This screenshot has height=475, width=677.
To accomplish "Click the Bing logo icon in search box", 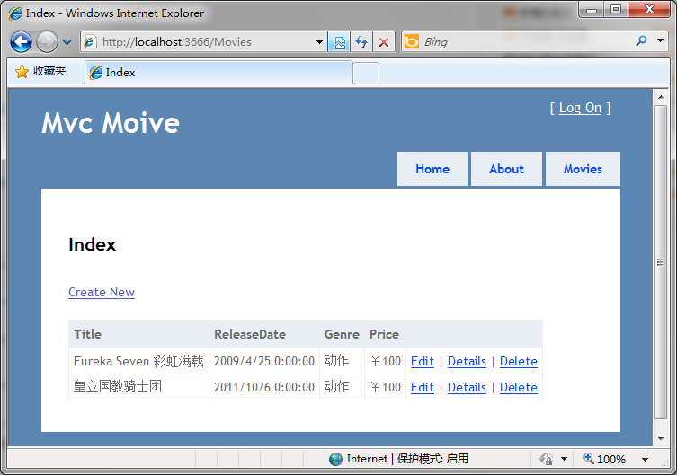I will (x=412, y=42).
